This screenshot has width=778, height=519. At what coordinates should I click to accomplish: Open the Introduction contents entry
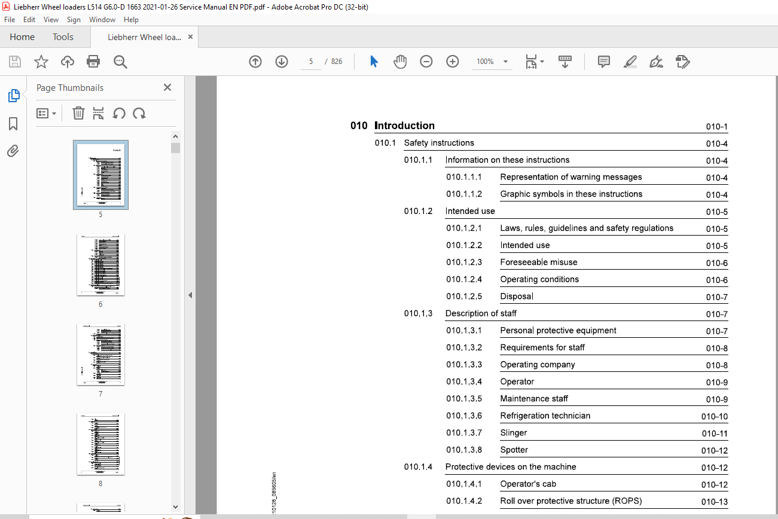pyautogui.click(x=404, y=126)
